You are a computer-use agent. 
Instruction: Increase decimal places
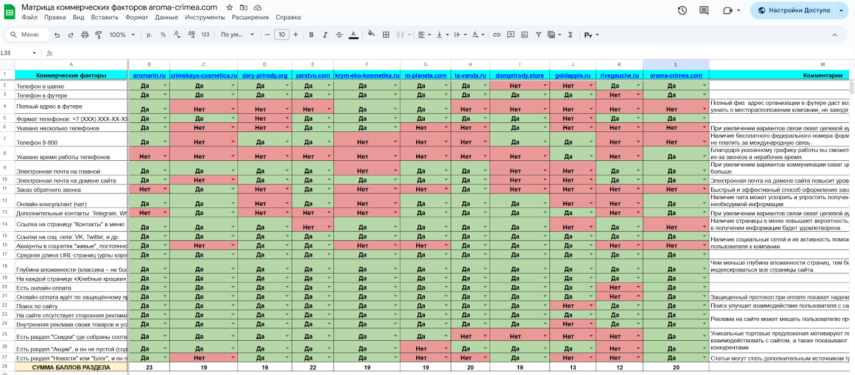[191, 35]
